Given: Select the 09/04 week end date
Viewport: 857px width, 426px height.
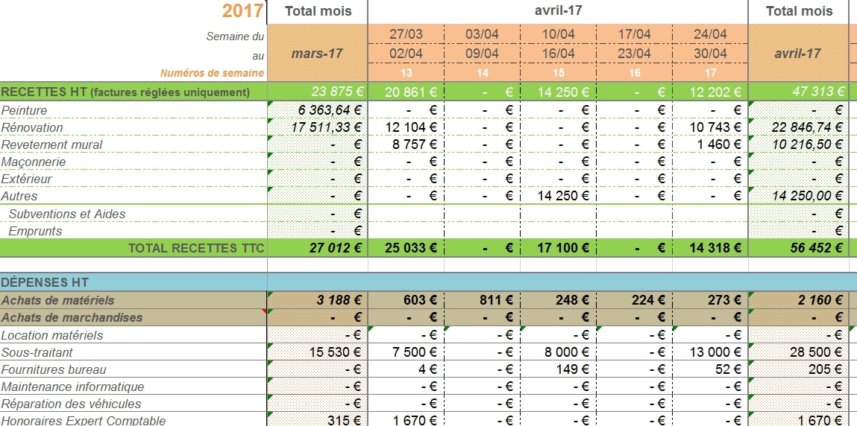Looking at the screenshot, I should [482, 54].
